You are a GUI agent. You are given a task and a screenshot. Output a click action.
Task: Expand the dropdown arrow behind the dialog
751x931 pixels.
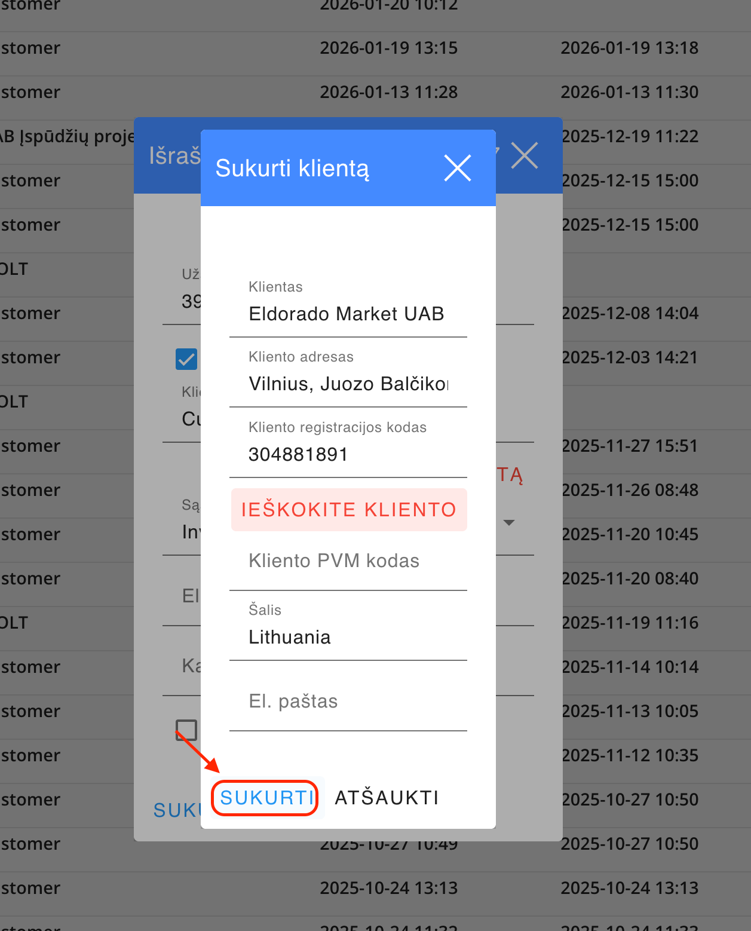(509, 523)
